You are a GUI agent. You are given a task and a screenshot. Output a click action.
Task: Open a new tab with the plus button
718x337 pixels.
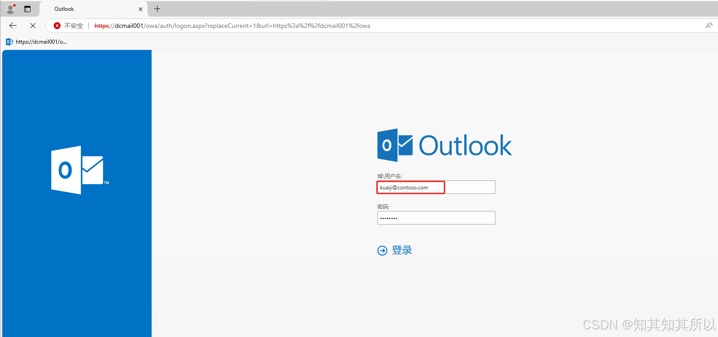click(x=157, y=9)
